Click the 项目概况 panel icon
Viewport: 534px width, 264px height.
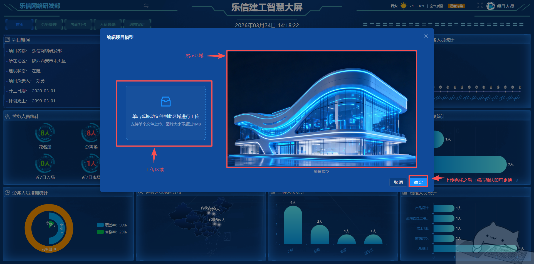click(7, 40)
